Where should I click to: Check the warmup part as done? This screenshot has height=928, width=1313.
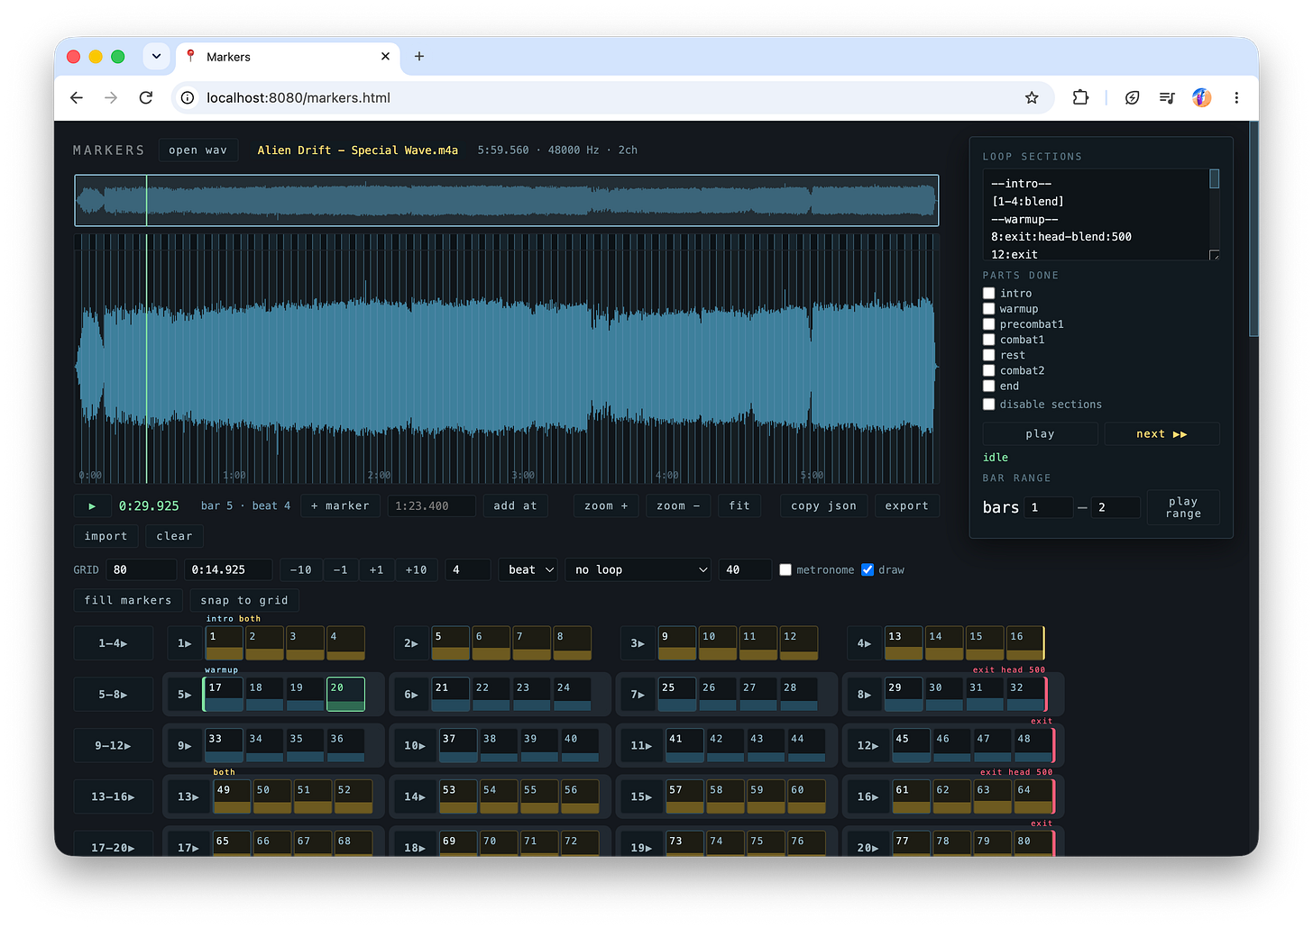[x=989, y=309]
